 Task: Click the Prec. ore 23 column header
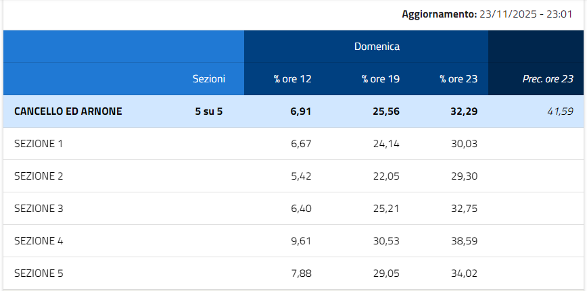coord(548,79)
